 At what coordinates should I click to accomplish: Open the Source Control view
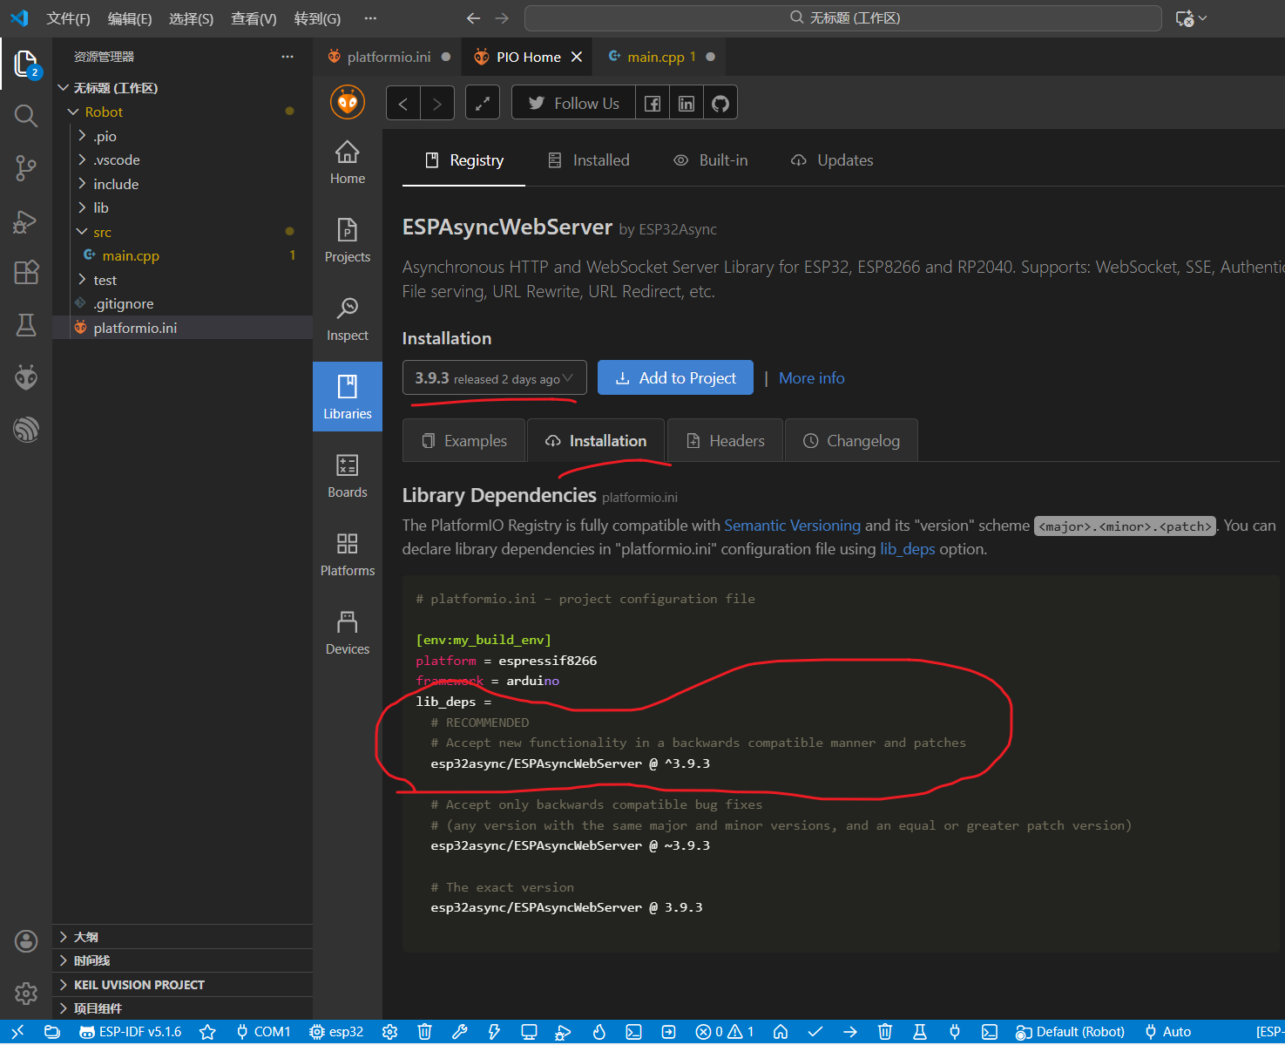[26, 168]
